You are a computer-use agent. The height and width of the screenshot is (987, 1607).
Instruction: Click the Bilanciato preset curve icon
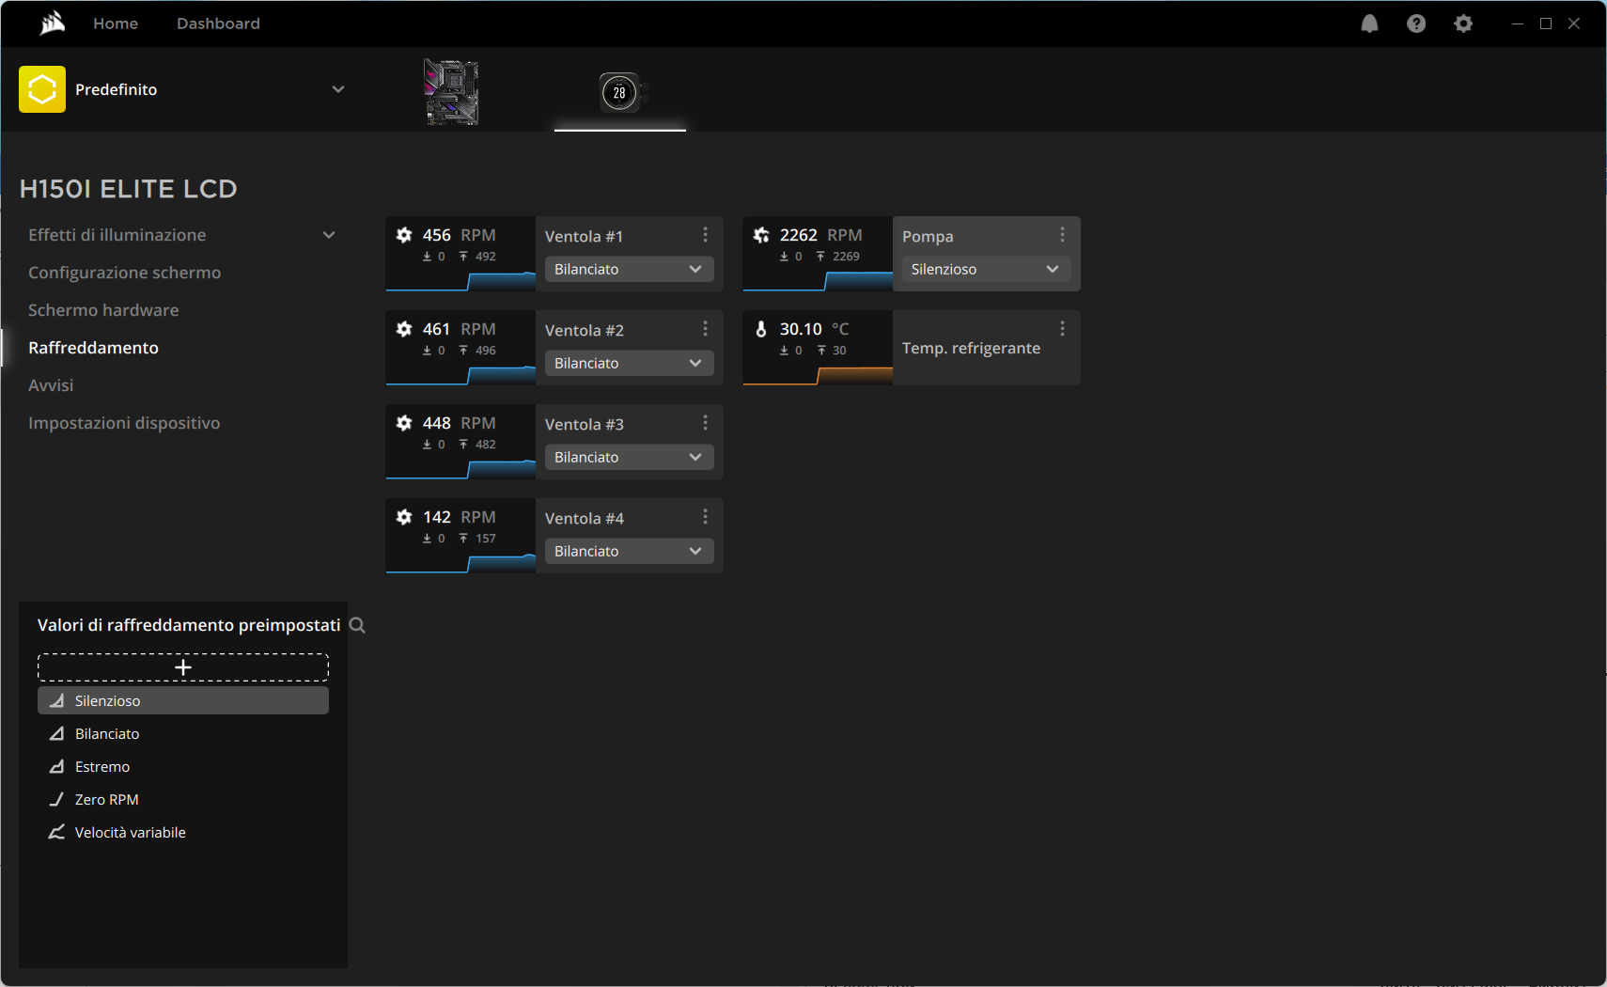56,733
